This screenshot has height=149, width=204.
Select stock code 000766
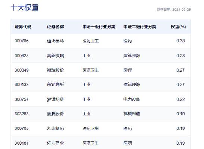tap(22, 41)
